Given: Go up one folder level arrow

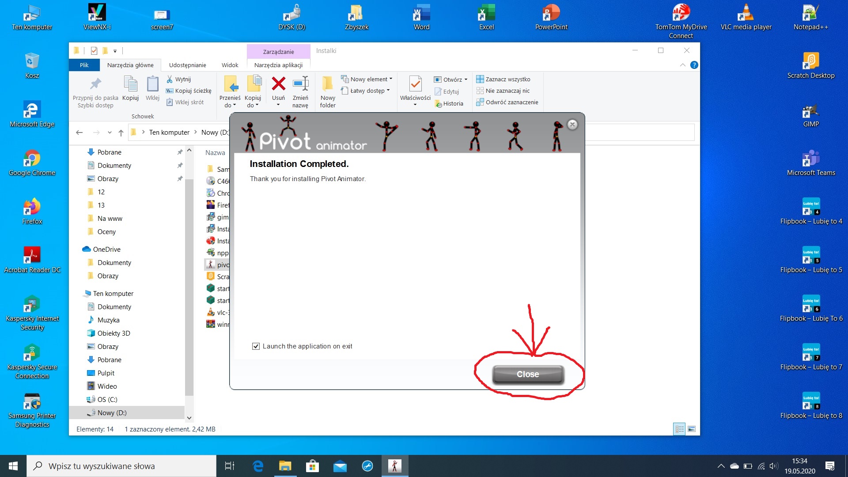Looking at the screenshot, I should click(x=121, y=132).
